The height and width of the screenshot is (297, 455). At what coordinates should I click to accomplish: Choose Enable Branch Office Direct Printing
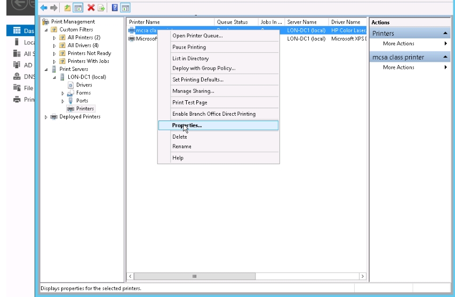pos(218,114)
